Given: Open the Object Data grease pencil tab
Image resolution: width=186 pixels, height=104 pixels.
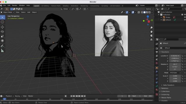Looking at the screenshot, I should click(157, 86).
